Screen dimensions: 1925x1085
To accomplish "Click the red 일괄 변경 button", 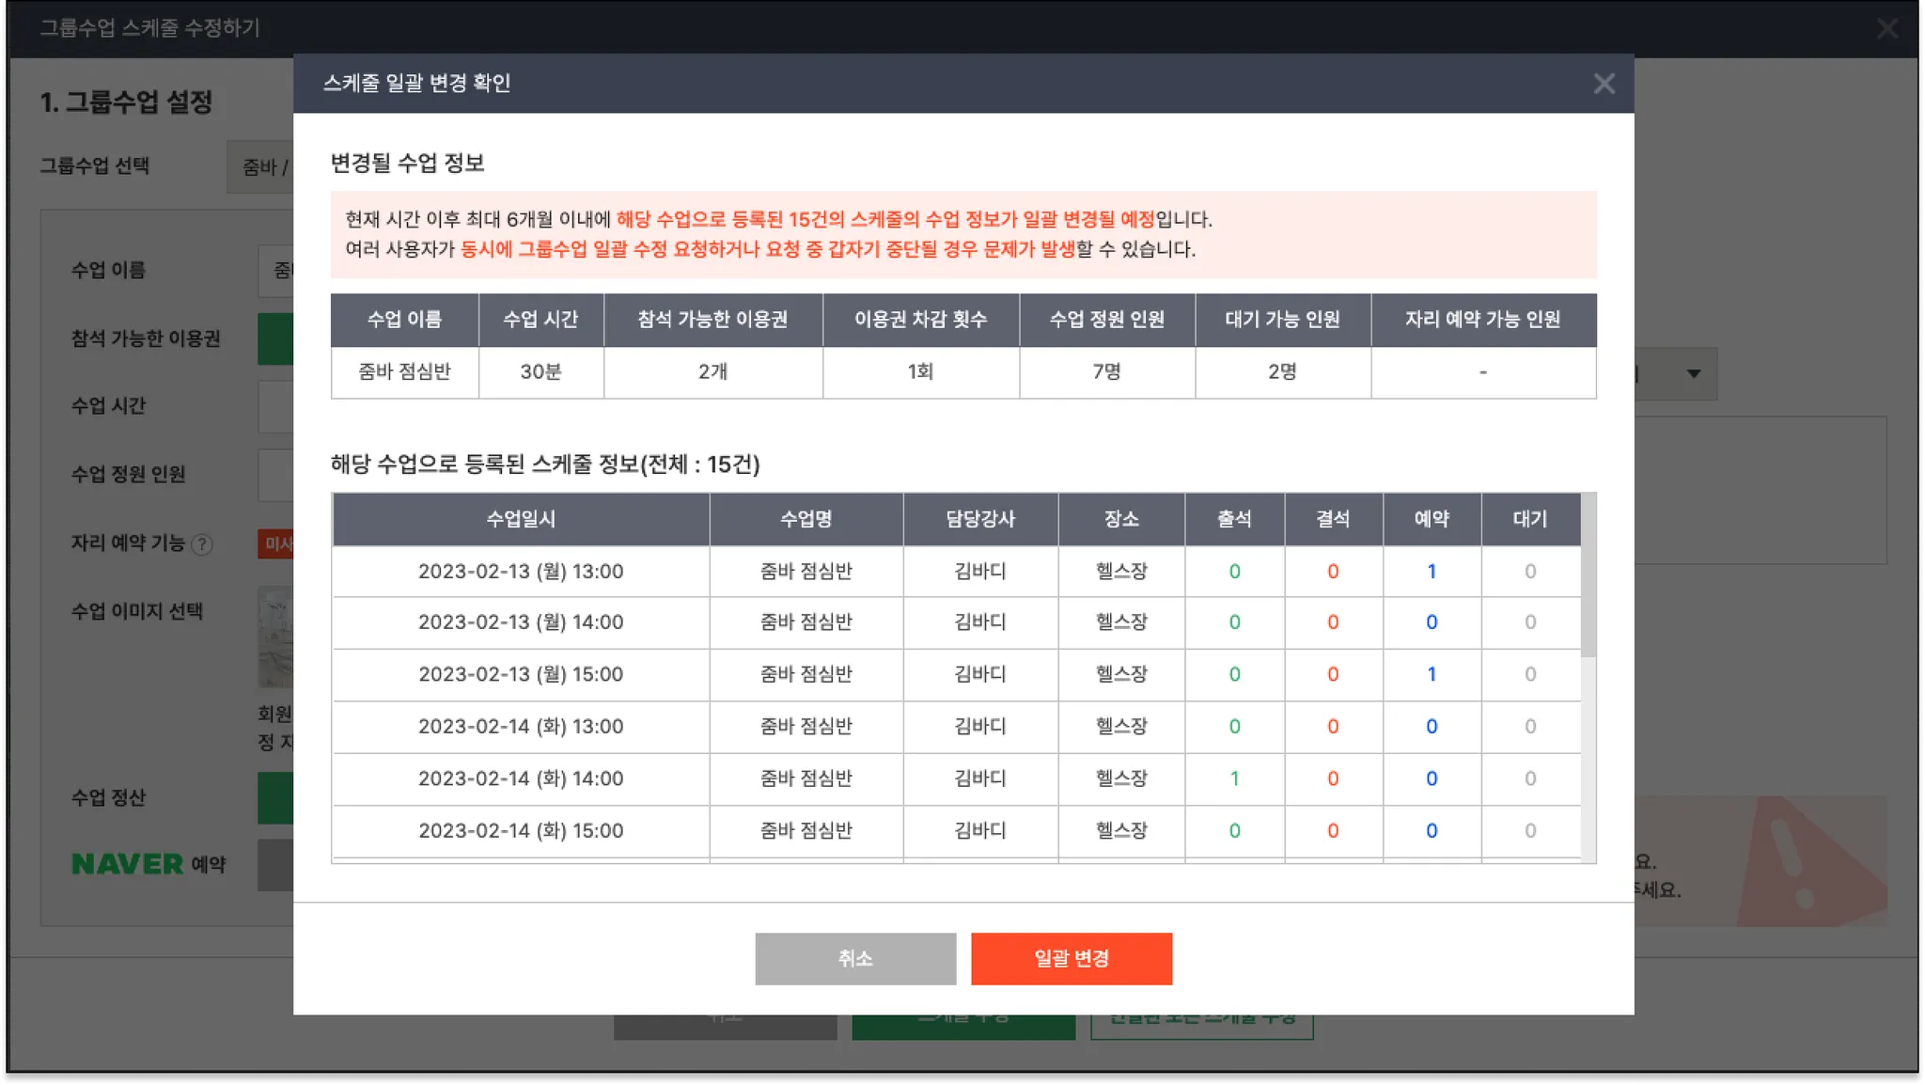I will point(1071,958).
